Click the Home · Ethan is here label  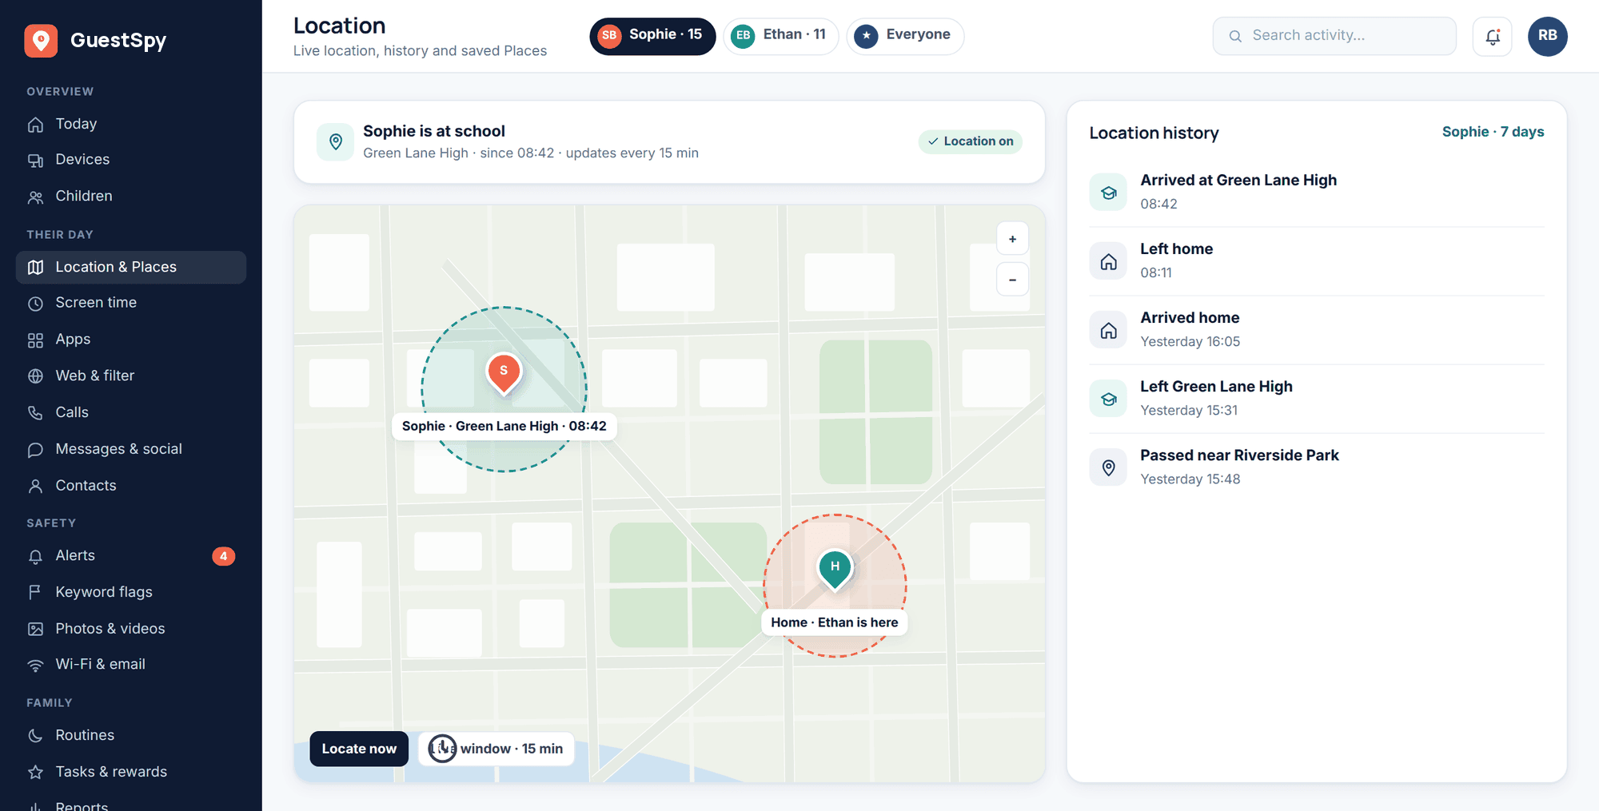(x=835, y=622)
